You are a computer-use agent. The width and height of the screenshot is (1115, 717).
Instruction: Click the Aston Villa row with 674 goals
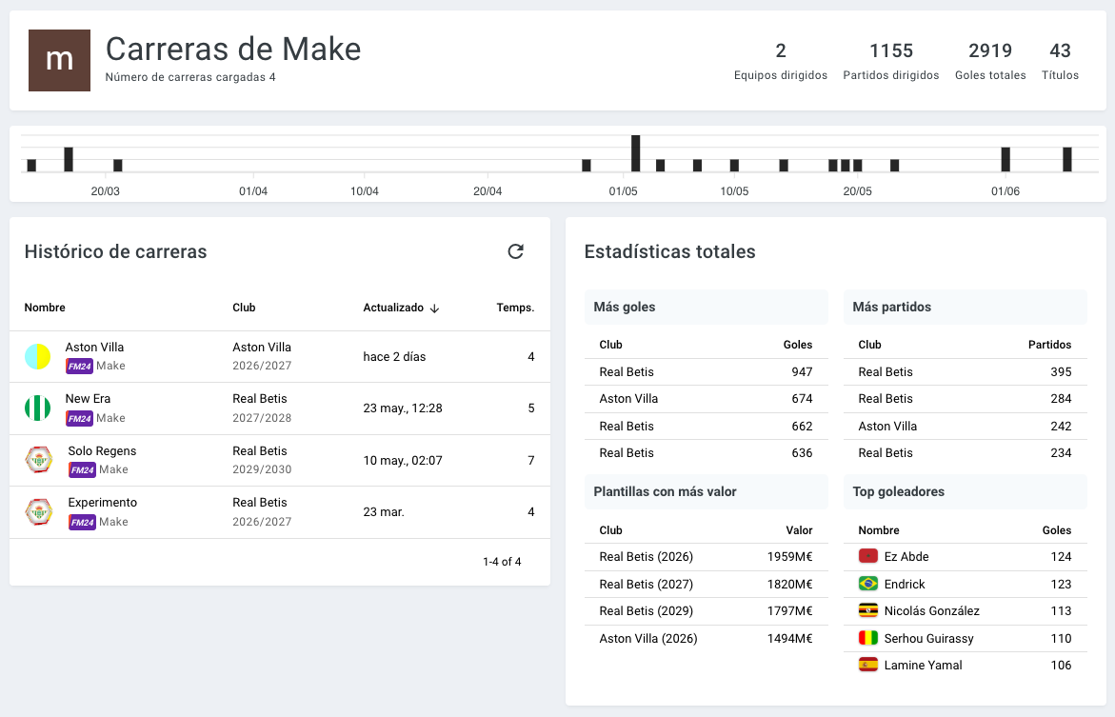707,399
